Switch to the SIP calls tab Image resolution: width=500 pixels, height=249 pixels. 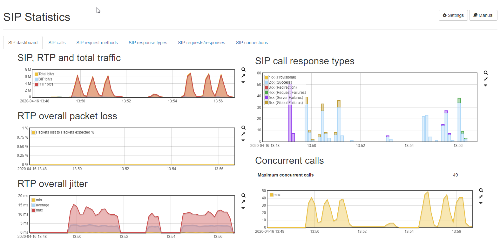click(57, 43)
